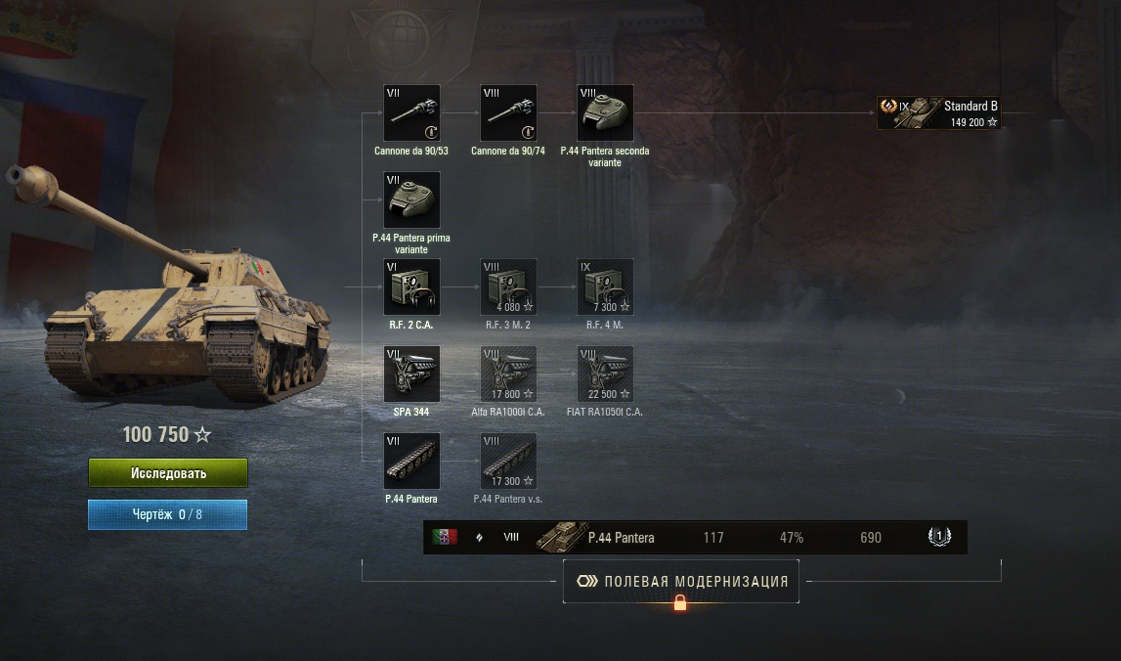Click the blue Чертёж 0/8 blueprint button
The width and height of the screenshot is (1121, 661).
pos(167,514)
